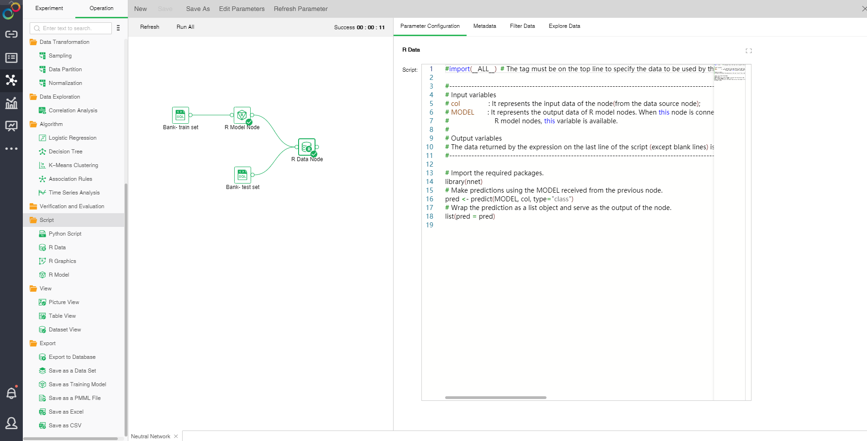Open the more options ellipsis in sidebar
This screenshot has width=867, height=441.
[x=11, y=149]
